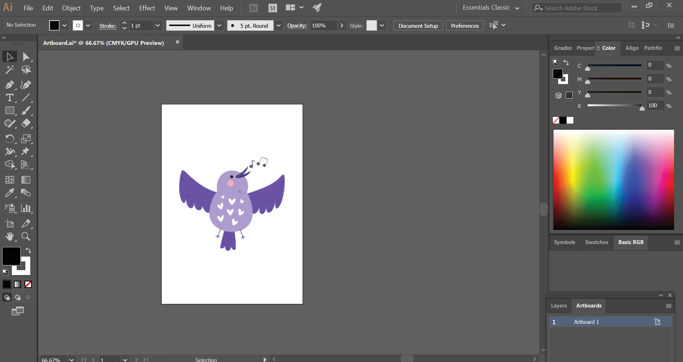Select Artboard 1 in the Artboards panel
The width and height of the screenshot is (683, 362).
tap(587, 321)
